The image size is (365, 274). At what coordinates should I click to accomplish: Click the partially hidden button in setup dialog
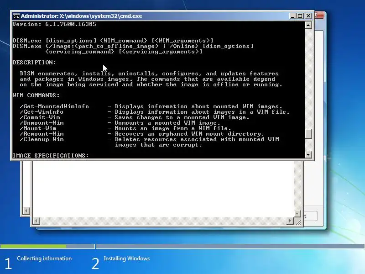[310, 216]
